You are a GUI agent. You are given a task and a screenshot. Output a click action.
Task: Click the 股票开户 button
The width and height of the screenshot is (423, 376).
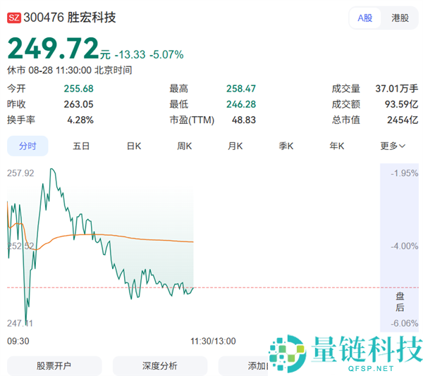click(54, 365)
